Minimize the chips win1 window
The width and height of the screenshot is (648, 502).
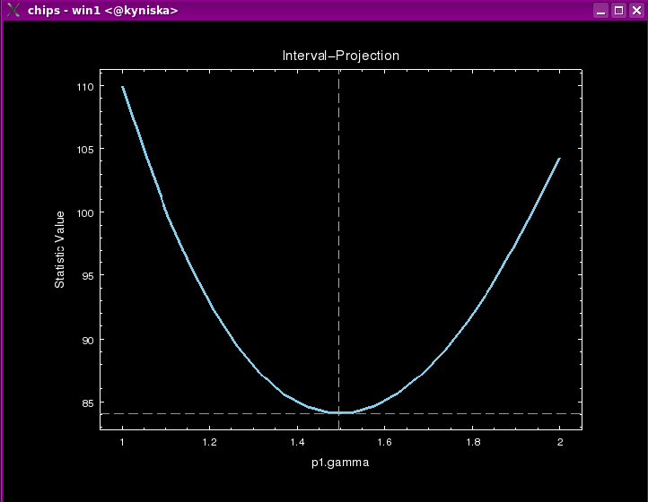coord(600,11)
